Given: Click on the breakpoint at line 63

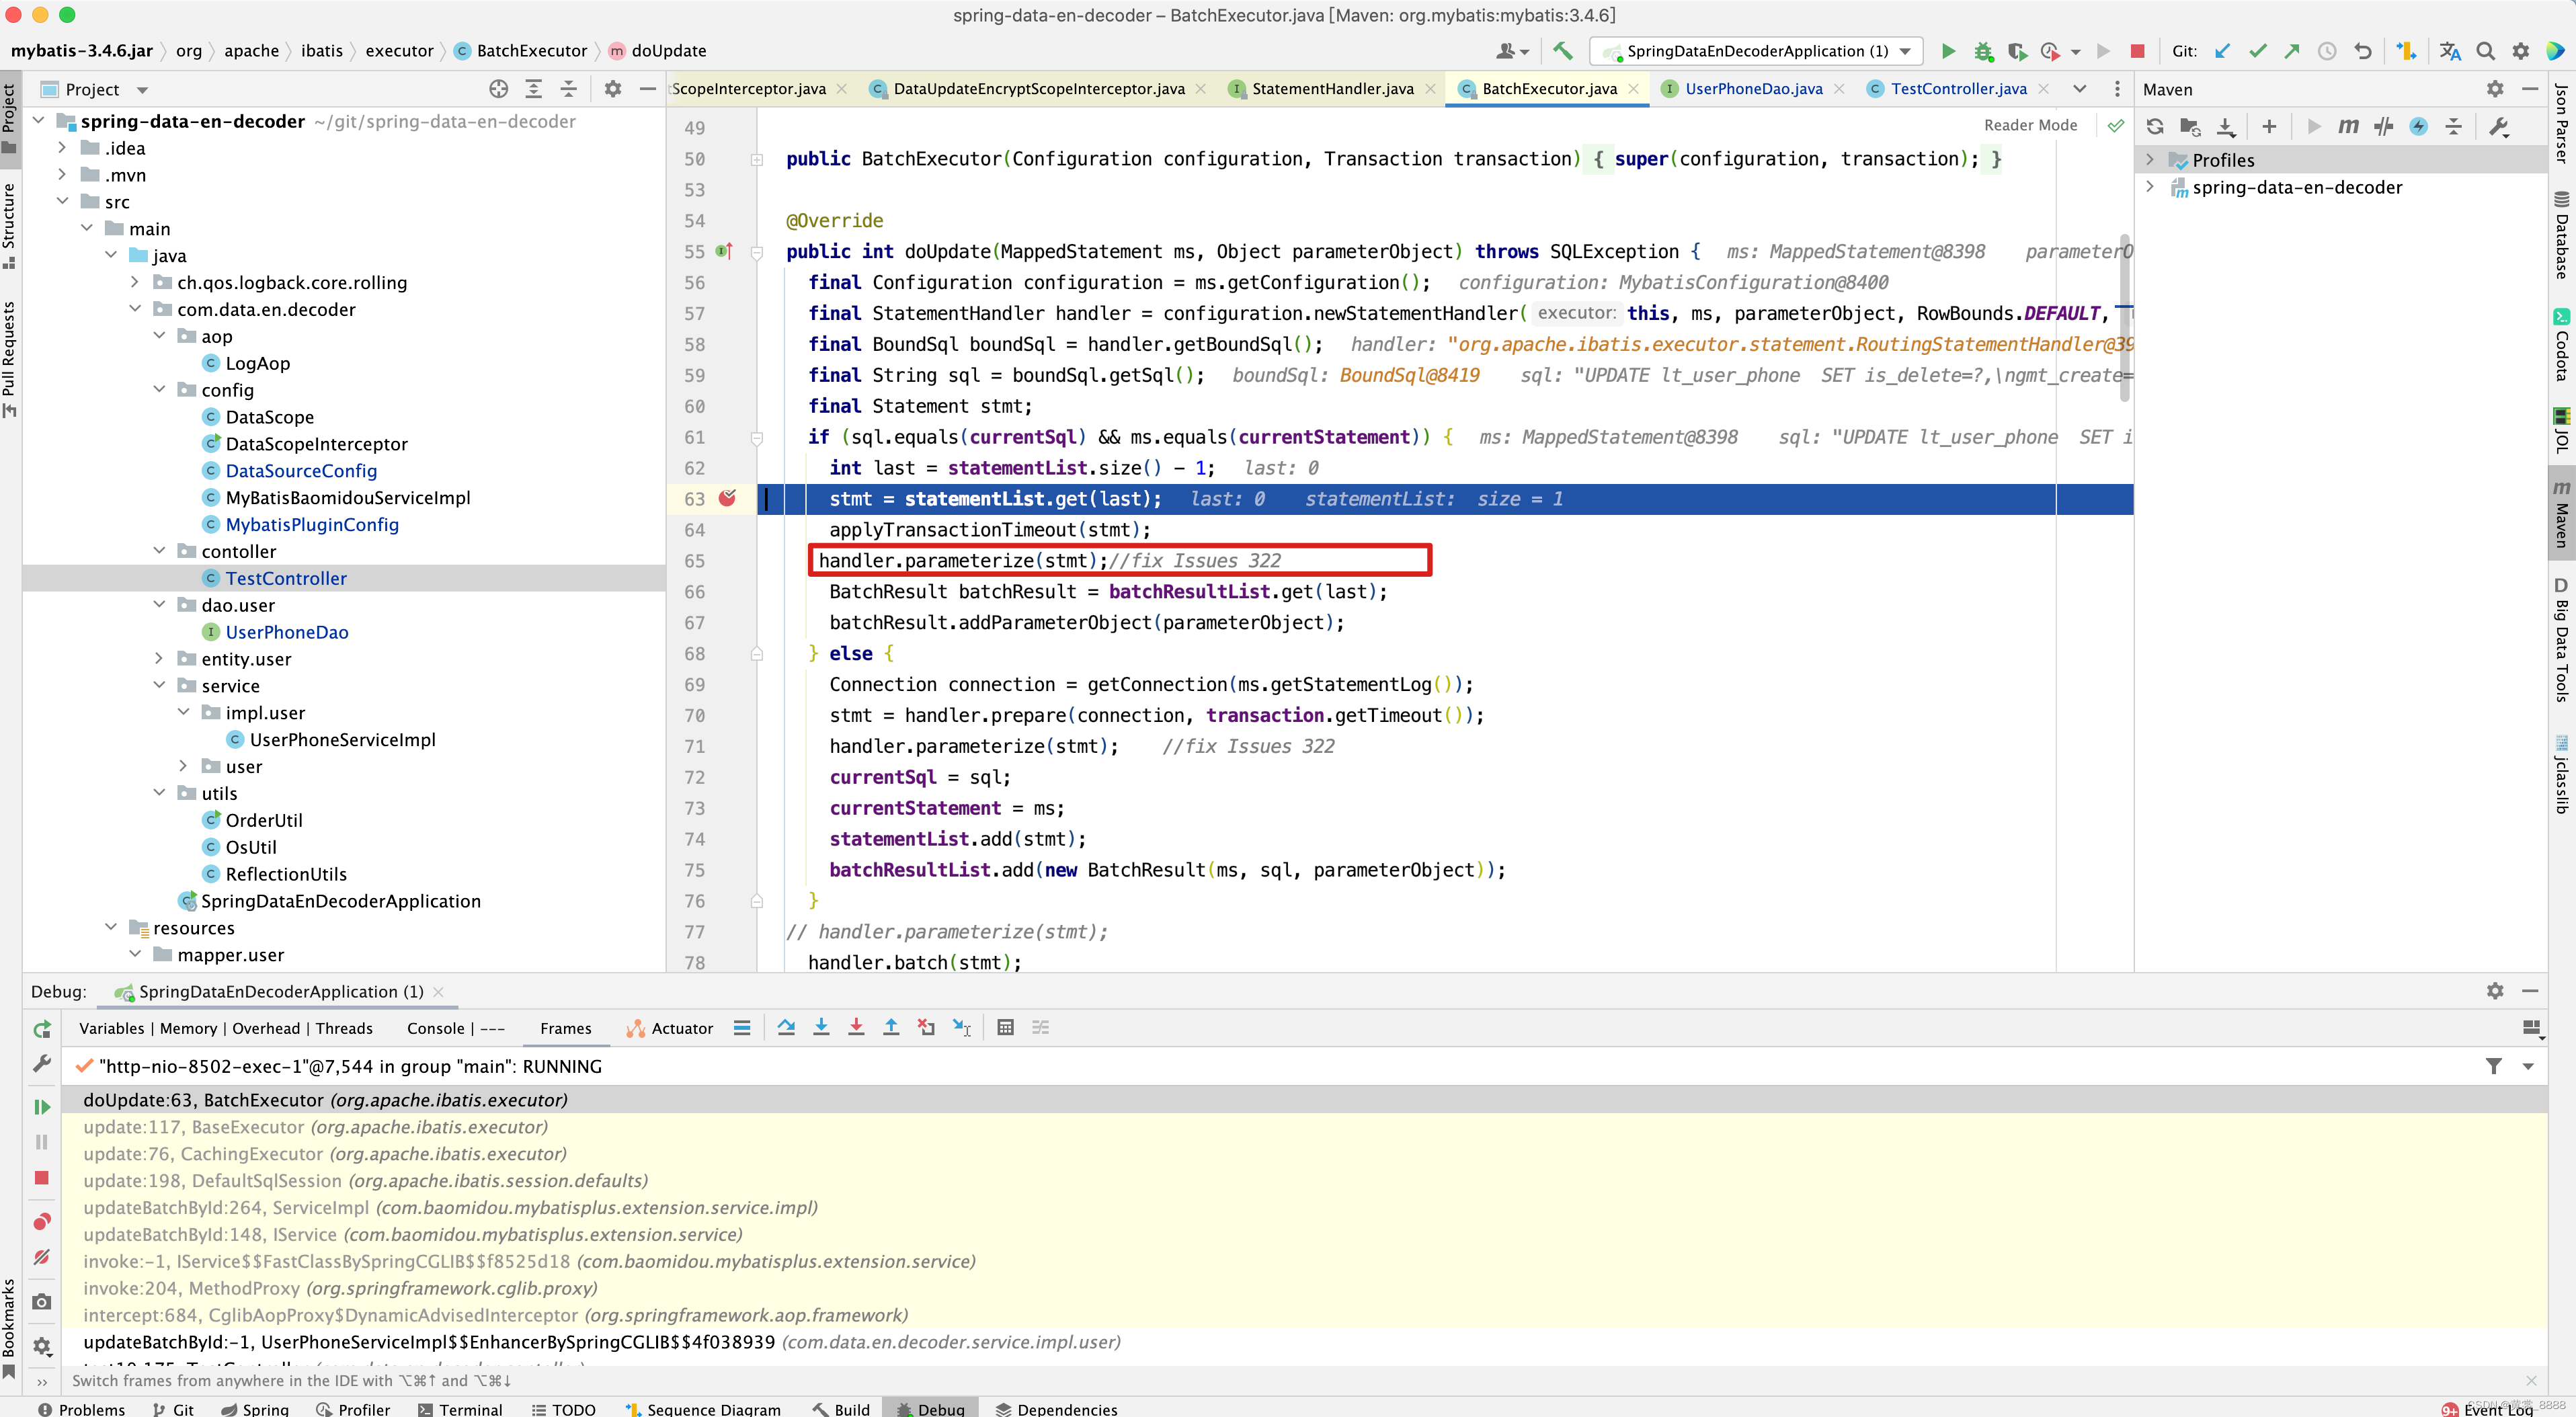Looking at the screenshot, I should (729, 497).
